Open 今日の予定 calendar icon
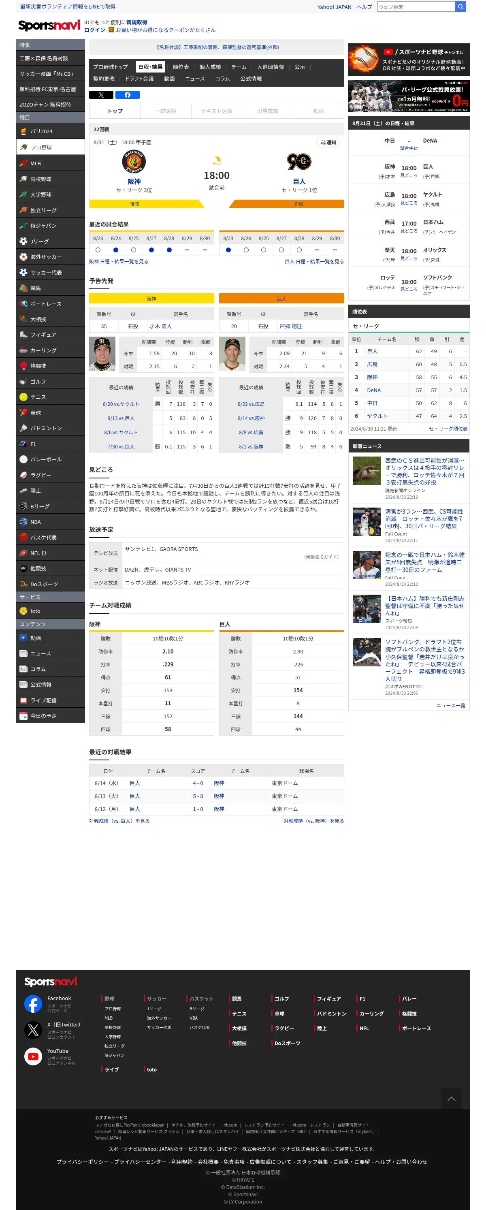 click(23, 715)
